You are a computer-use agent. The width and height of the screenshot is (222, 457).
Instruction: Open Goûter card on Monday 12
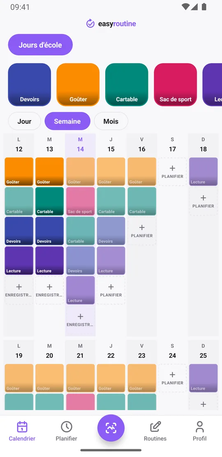19,172
